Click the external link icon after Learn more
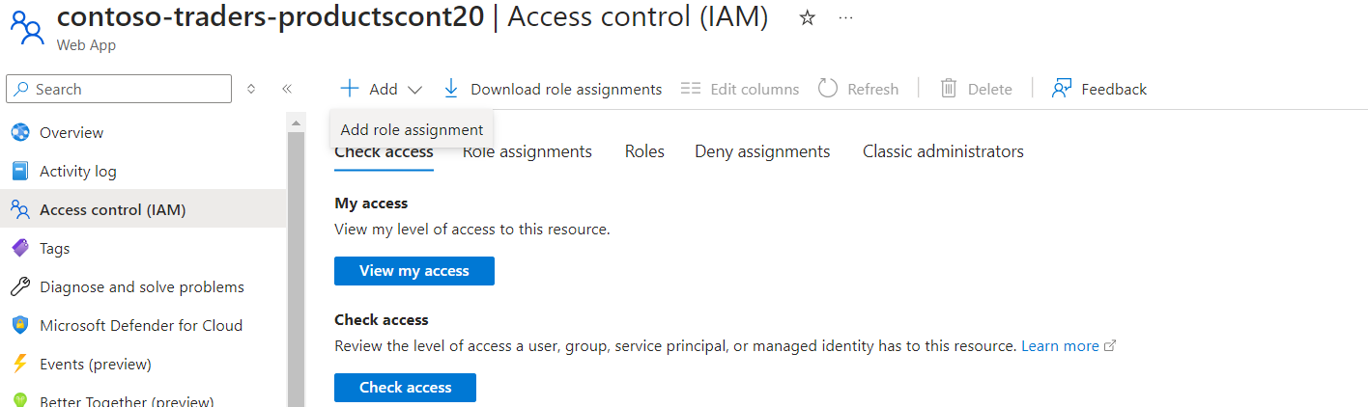The width and height of the screenshot is (1368, 407). (1110, 346)
